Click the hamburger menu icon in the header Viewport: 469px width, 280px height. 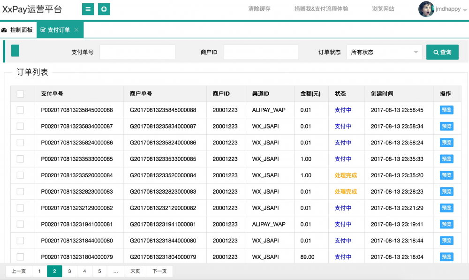(x=88, y=9)
